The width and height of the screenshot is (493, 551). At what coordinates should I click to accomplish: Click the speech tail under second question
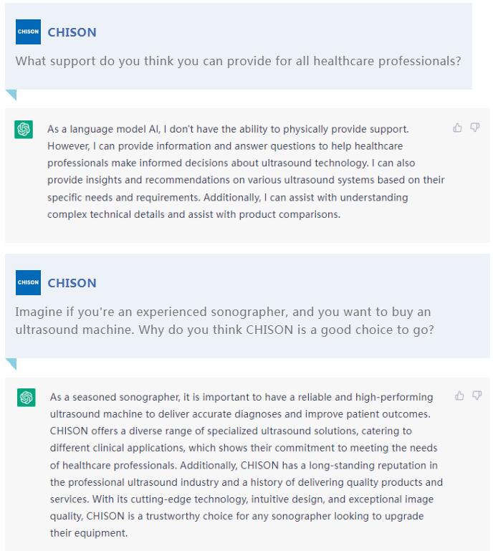tap(11, 364)
